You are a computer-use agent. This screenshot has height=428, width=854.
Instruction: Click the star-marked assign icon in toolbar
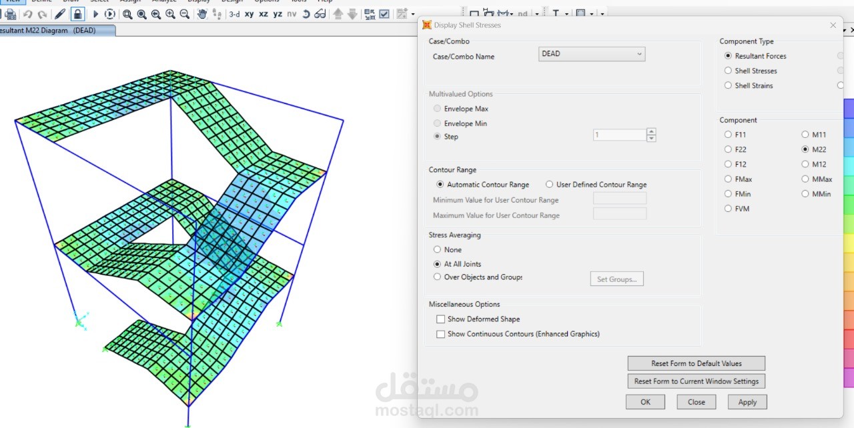coord(402,14)
